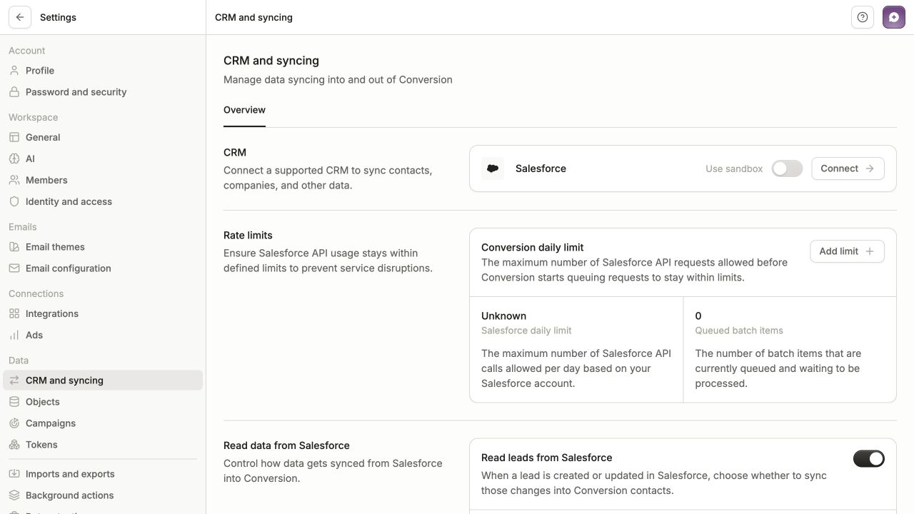The height and width of the screenshot is (514, 914).
Task: Select Objects under Data
Action: [x=103, y=402]
